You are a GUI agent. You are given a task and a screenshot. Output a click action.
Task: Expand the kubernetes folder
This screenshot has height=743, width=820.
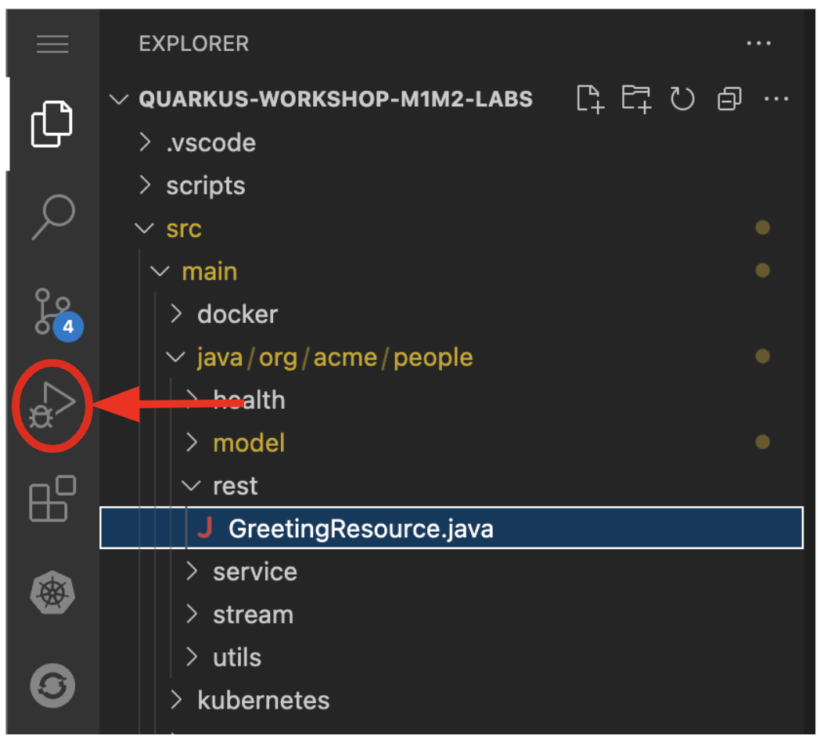point(263,700)
